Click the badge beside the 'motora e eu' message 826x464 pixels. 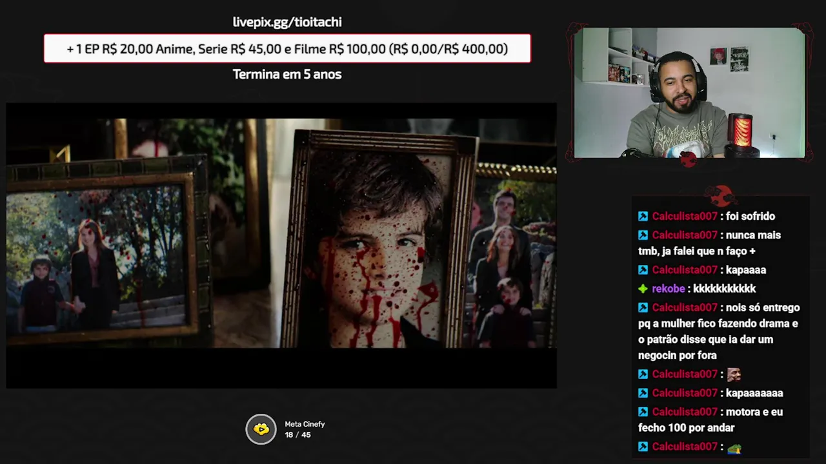coord(643,412)
